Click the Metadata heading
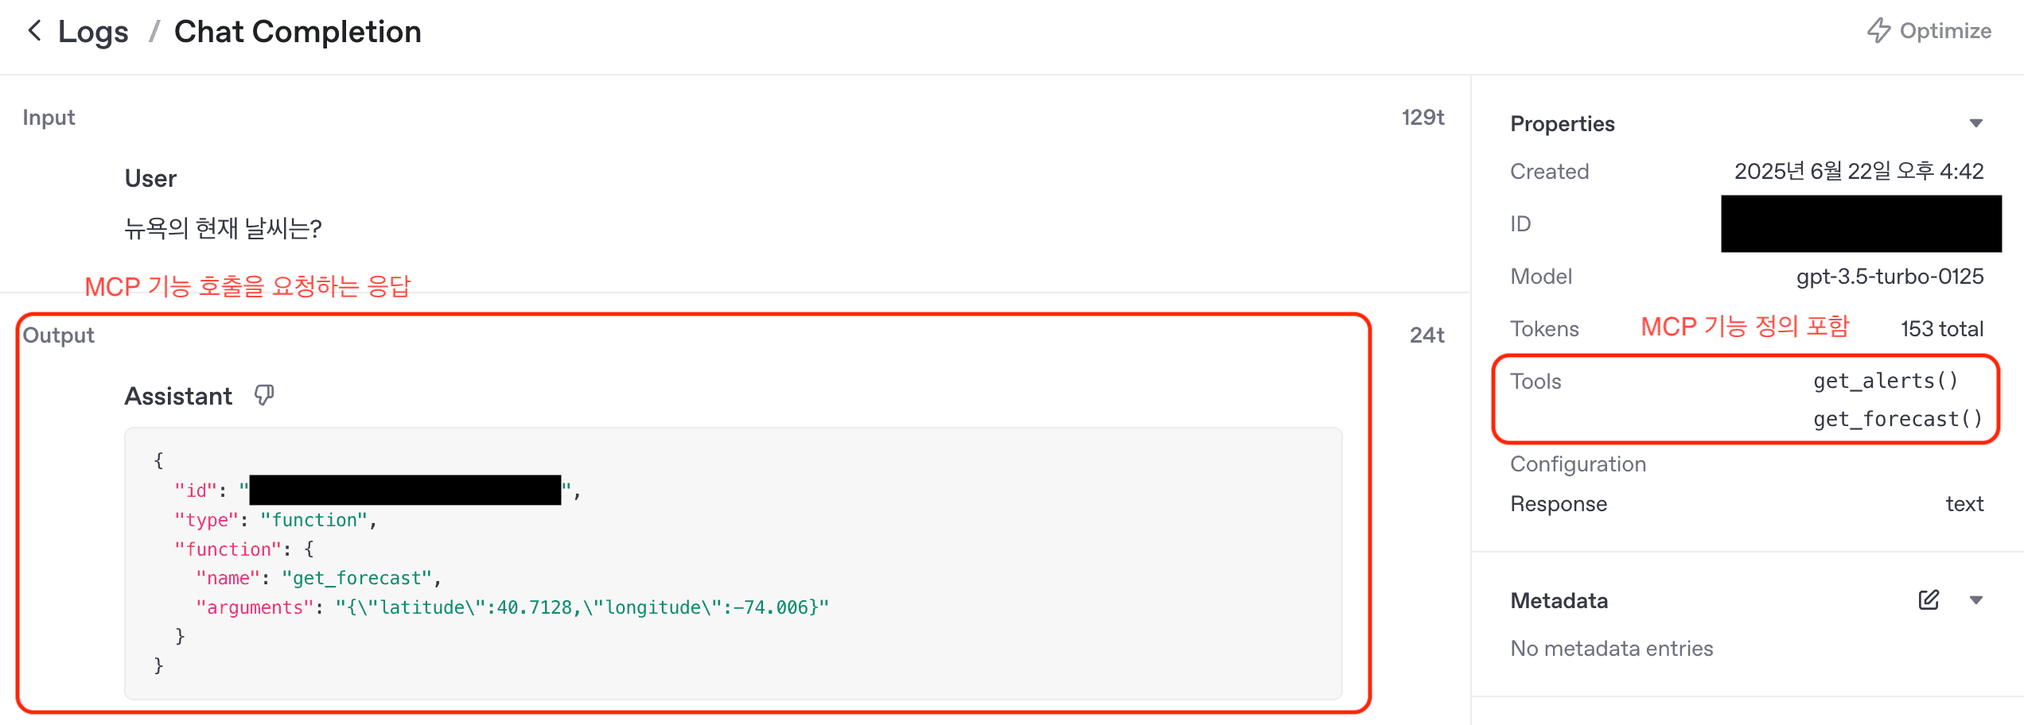2024x725 pixels. point(1559,600)
